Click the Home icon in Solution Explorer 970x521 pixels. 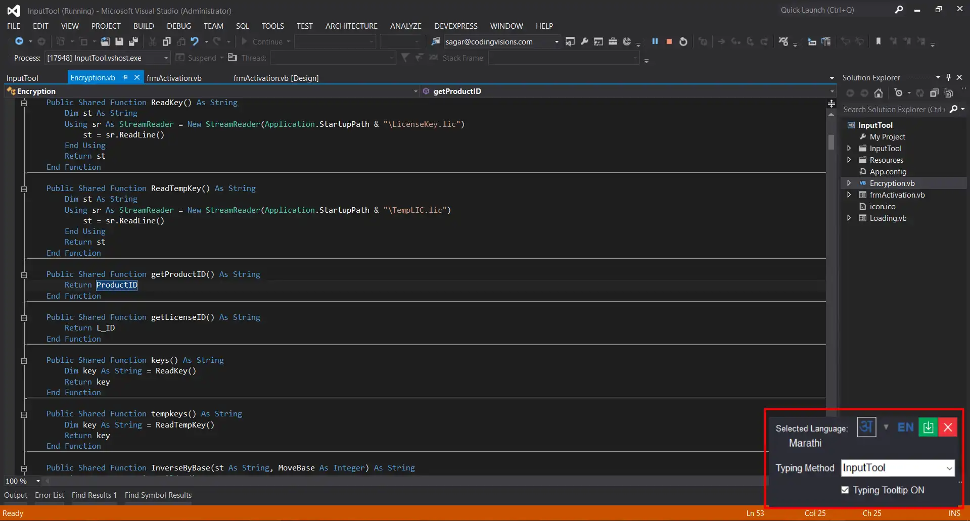click(879, 93)
